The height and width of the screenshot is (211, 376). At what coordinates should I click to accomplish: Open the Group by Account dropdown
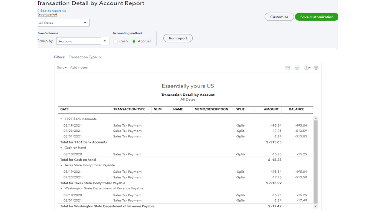click(x=82, y=41)
